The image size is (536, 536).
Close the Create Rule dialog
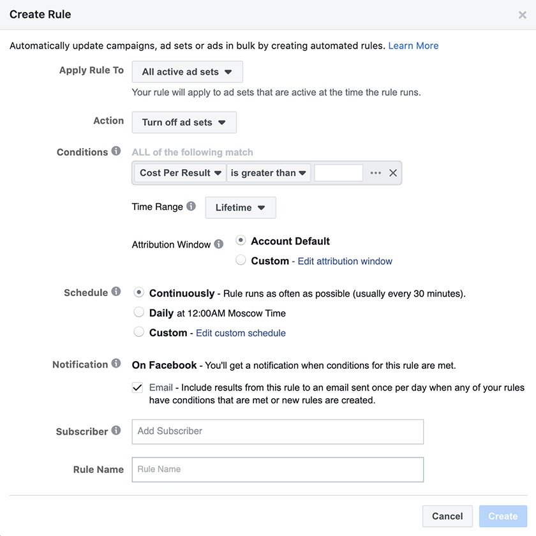tap(522, 15)
